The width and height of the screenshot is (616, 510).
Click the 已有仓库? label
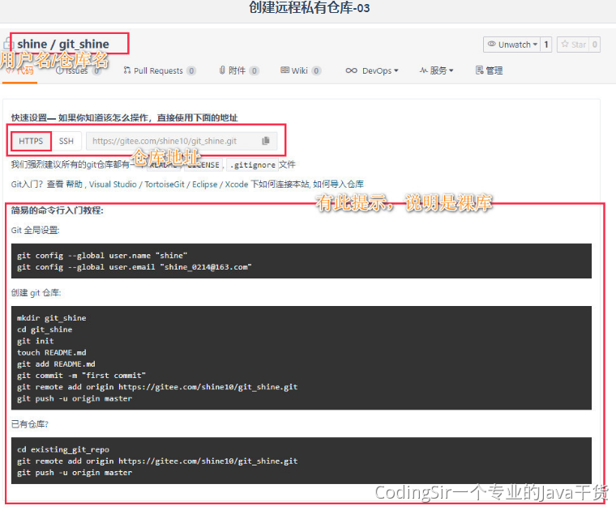click(x=30, y=424)
